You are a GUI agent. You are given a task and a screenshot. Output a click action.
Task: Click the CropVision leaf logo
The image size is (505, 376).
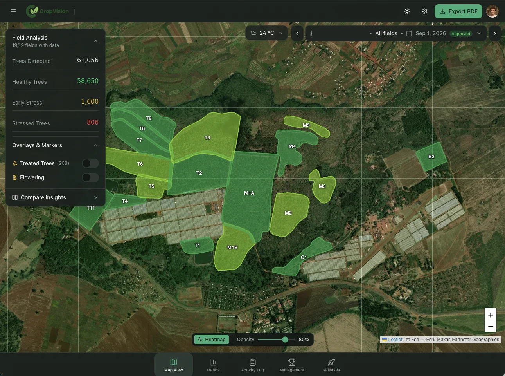32,11
